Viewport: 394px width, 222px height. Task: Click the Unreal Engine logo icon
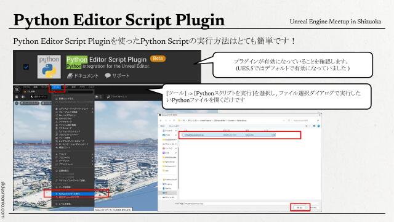[x=17, y=89]
